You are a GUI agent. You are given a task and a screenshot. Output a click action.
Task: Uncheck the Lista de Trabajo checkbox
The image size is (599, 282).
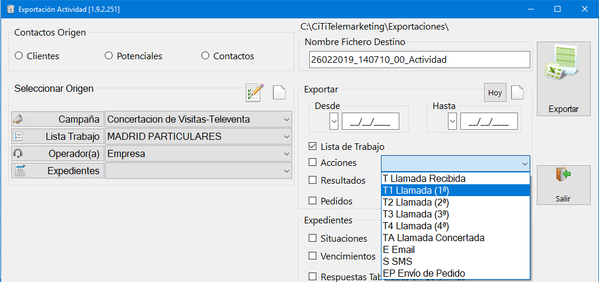(312, 146)
